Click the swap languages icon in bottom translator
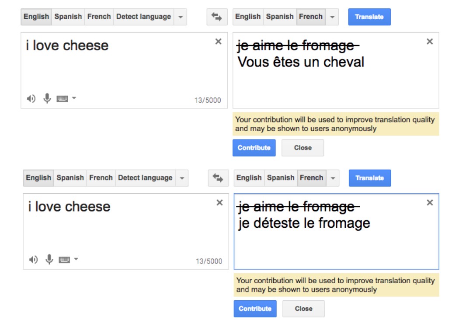 [x=218, y=178]
